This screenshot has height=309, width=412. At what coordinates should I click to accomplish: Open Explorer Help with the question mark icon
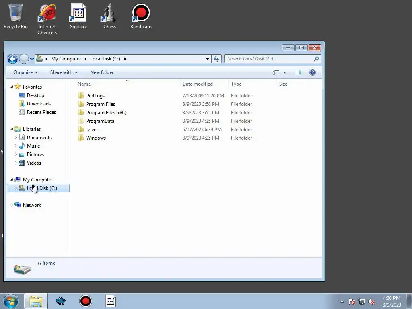[x=312, y=72]
